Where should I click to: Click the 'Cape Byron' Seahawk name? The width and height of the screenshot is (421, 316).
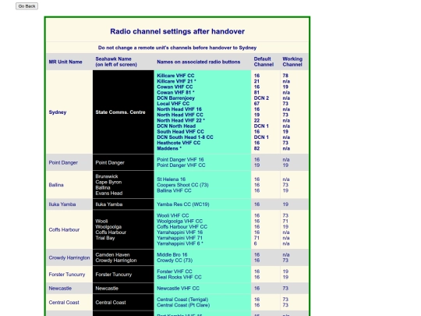108,182
